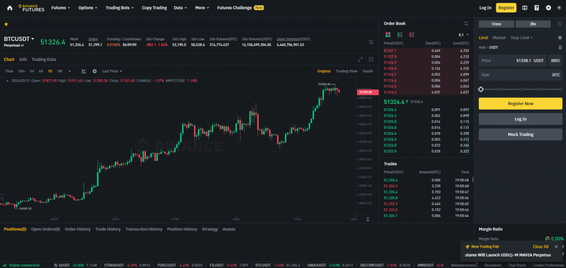Click the Log In link in header
Viewport: 566px width, 268px height.
(485, 8)
